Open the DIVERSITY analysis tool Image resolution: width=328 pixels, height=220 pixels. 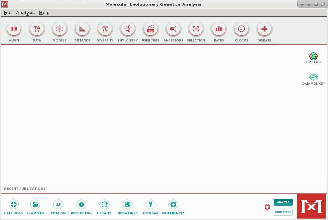(105, 29)
